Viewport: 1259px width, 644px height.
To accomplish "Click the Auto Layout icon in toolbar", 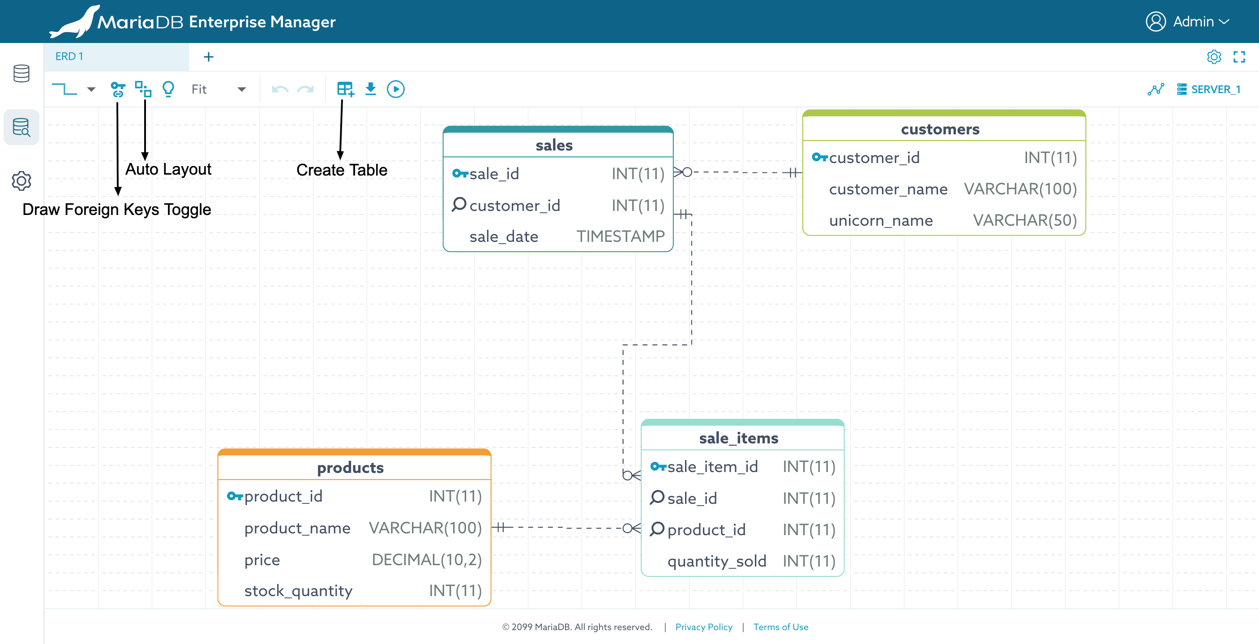I will [143, 89].
